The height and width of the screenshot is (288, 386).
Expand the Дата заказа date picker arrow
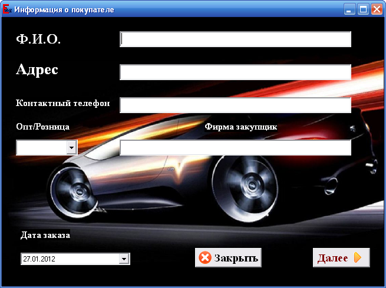[124, 259]
